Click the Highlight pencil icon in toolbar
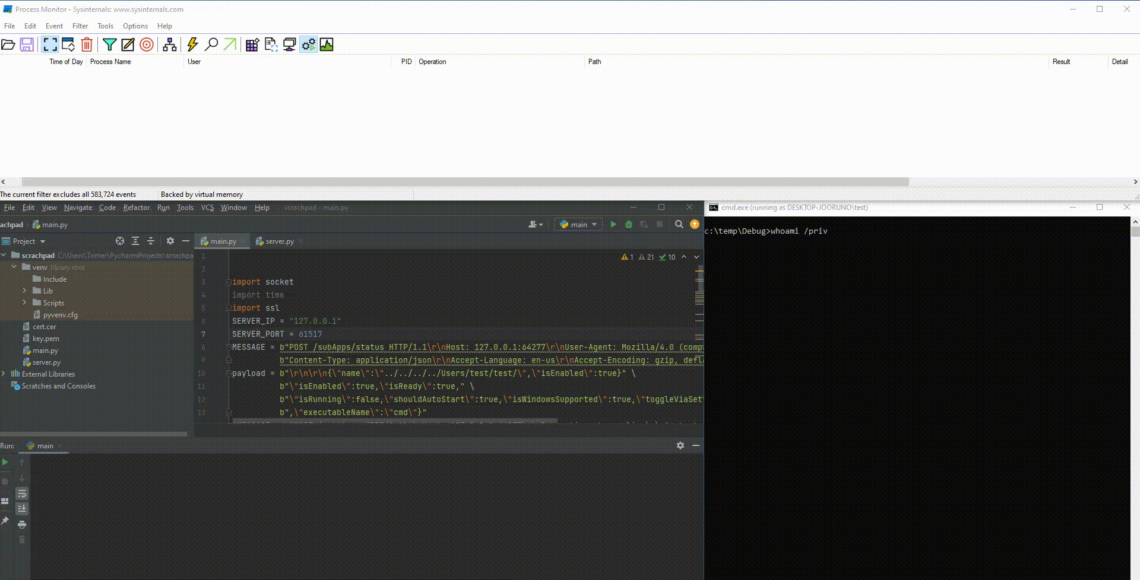1140x580 pixels. 128,44
